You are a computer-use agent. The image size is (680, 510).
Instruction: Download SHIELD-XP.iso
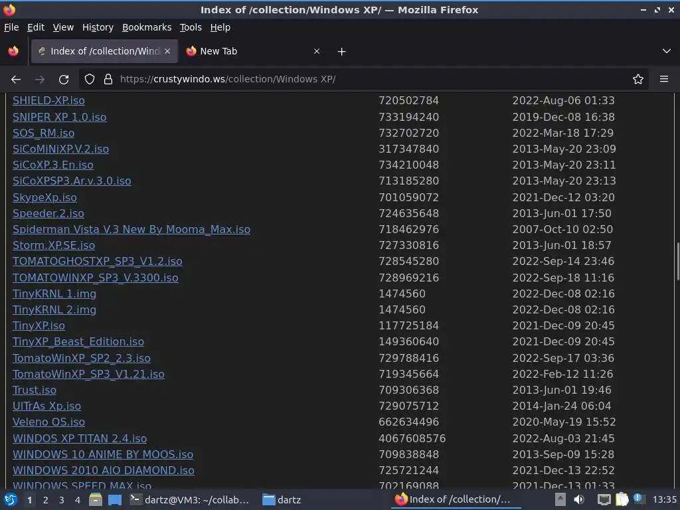[x=48, y=101]
